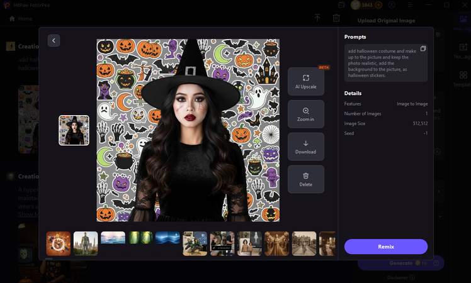Open AI Upscale for the image
The image size is (471, 283).
tap(306, 82)
